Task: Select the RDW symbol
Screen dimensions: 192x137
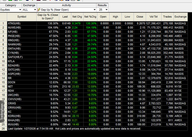Action: [11, 91]
